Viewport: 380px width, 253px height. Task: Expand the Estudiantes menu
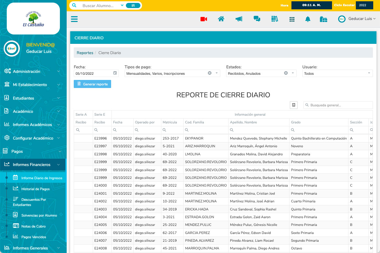[33, 98]
